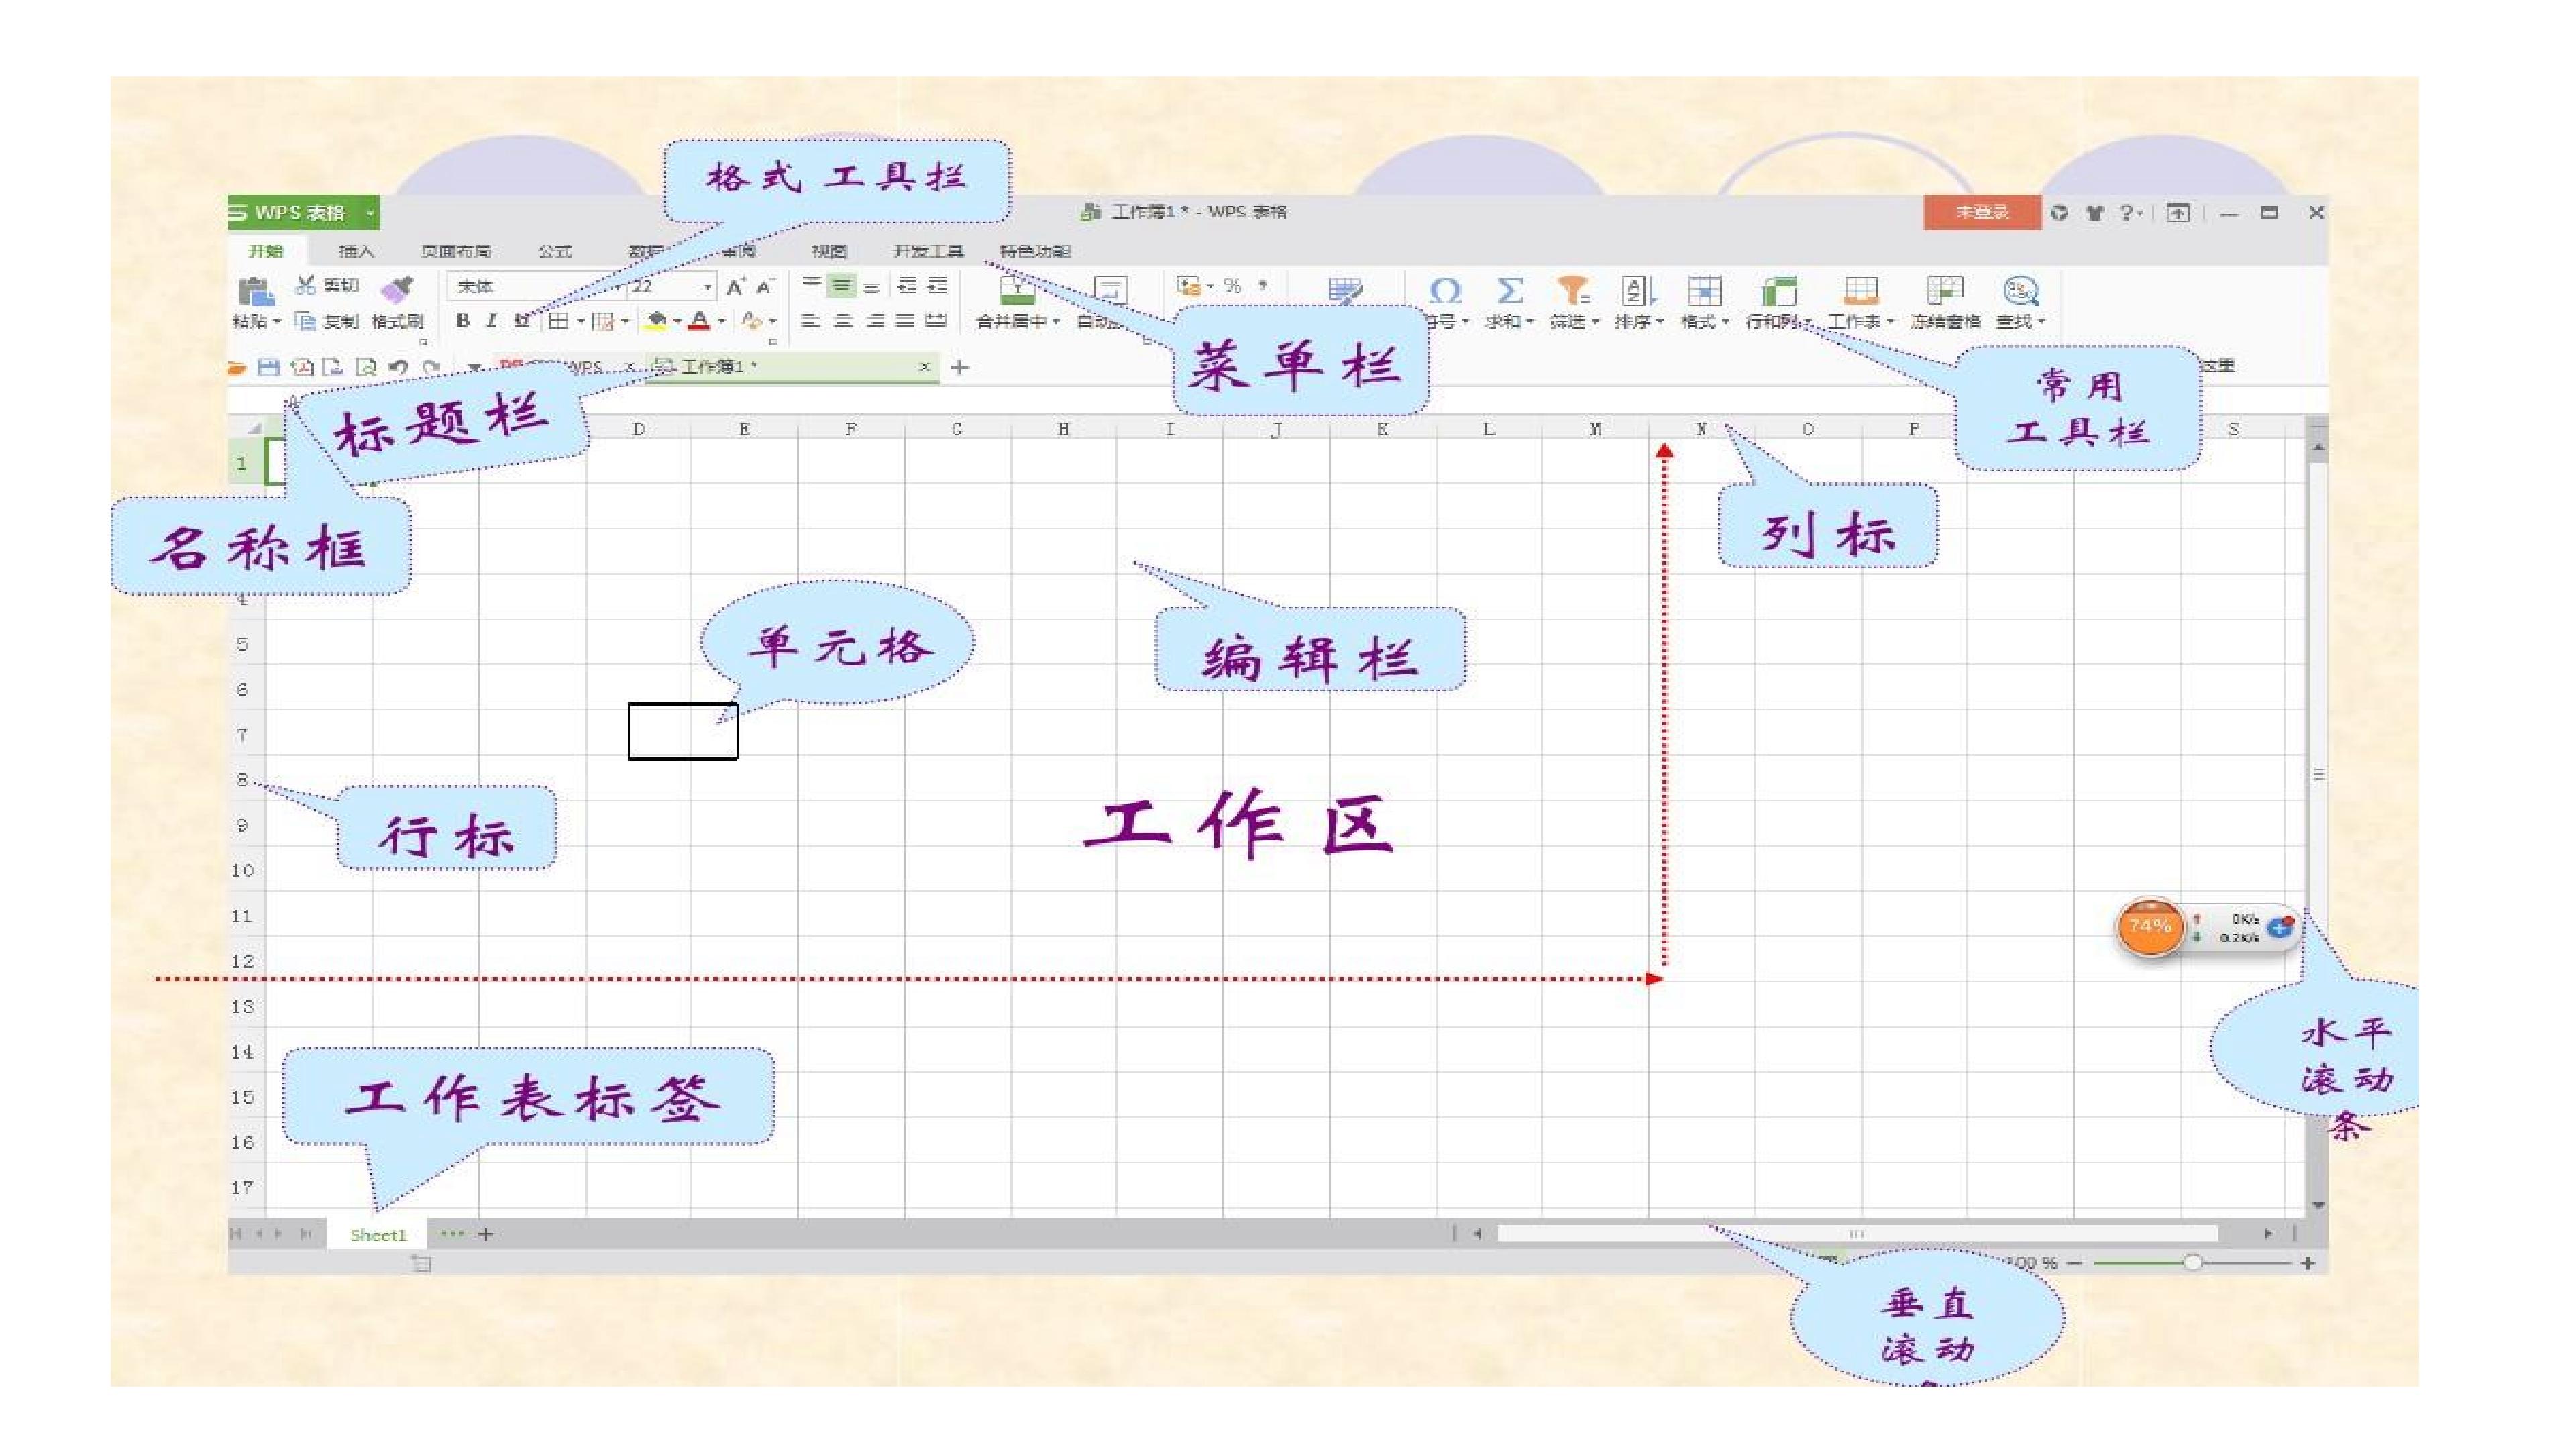Click the justify alignment icon
Screen dimensions: 2576x1449
[905, 321]
